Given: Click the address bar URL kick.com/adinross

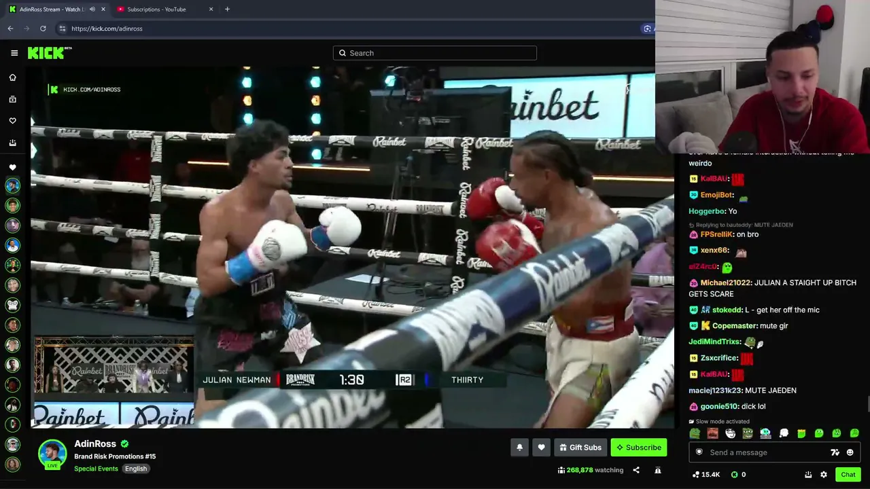Looking at the screenshot, I should 107,29.
